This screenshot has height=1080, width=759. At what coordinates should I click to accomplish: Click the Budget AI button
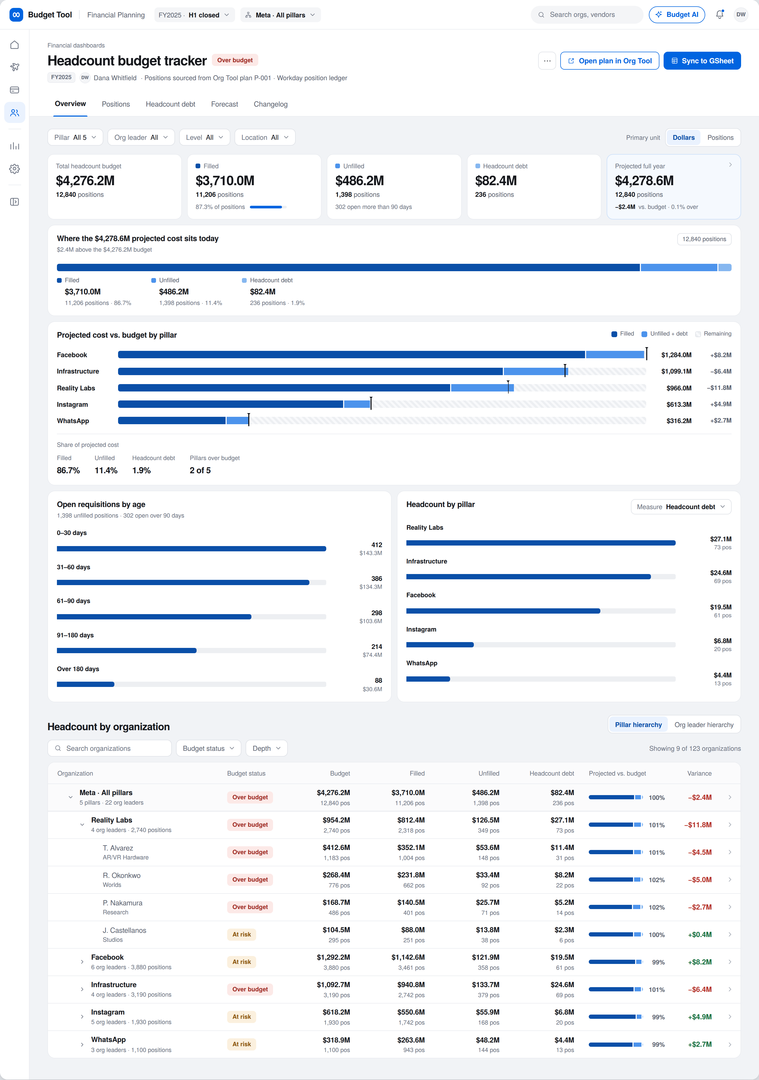point(677,15)
